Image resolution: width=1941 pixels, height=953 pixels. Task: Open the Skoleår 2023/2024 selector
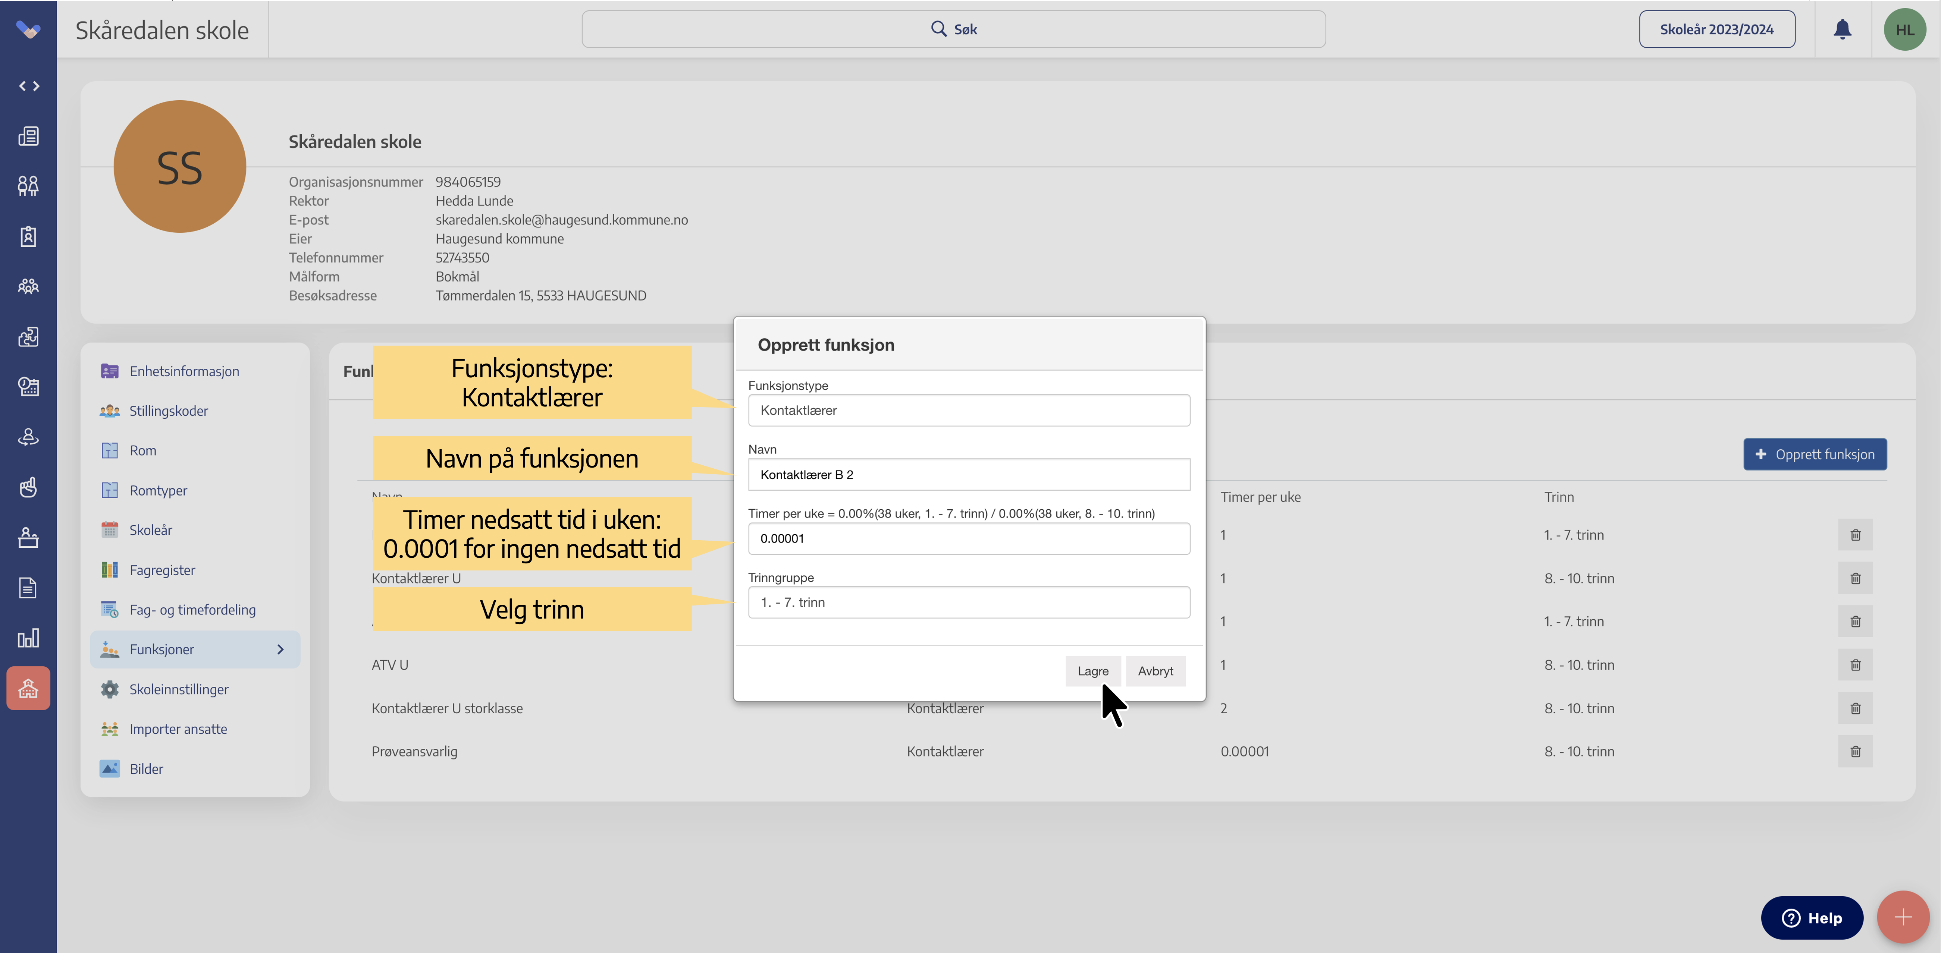point(1716,29)
